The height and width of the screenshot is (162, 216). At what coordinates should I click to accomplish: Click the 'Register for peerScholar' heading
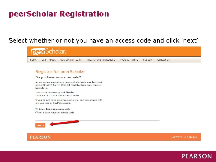pyautogui.click(x=60, y=72)
